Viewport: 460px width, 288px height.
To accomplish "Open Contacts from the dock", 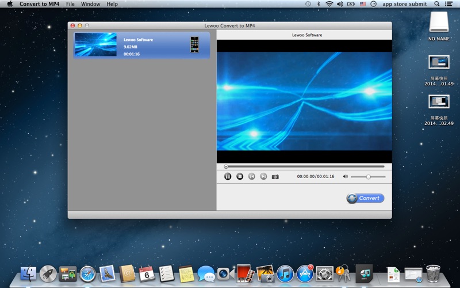I will pos(127,274).
